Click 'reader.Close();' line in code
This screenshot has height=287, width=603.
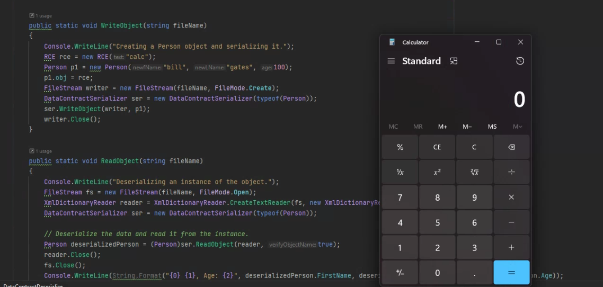coord(72,255)
